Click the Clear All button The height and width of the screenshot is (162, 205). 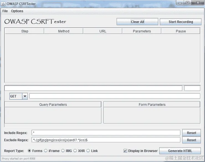coord(137,22)
